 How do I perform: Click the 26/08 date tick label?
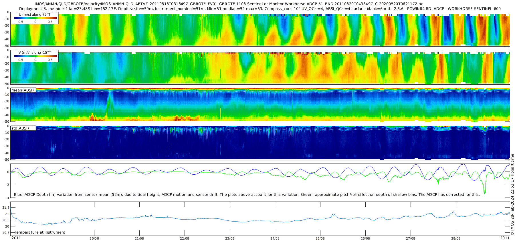(x=365, y=238)
